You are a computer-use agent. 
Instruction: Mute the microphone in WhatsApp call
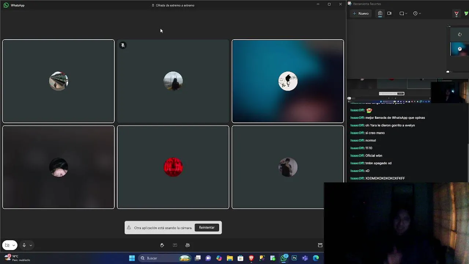pyautogui.click(x=24, y=245)
